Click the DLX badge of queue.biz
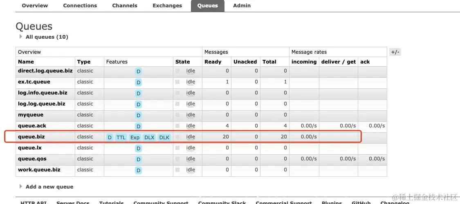 pos(149,137)
